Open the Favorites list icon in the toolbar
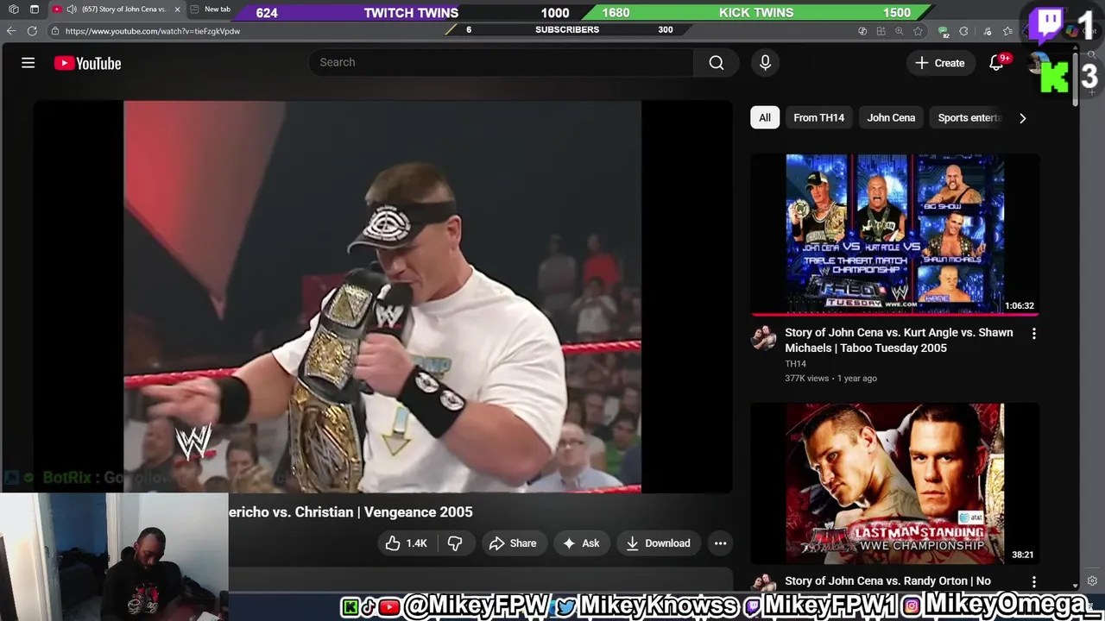Viewport: 1105px width, 621px height. coord(1008,31)
